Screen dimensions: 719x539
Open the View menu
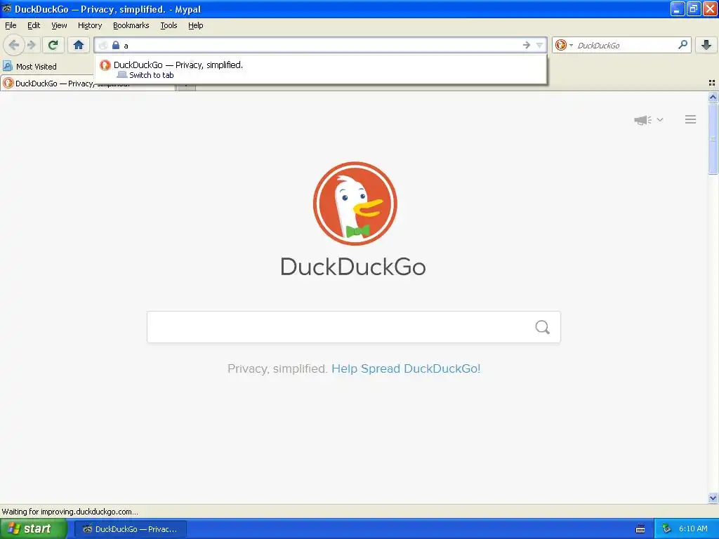(x=59, y=25)
